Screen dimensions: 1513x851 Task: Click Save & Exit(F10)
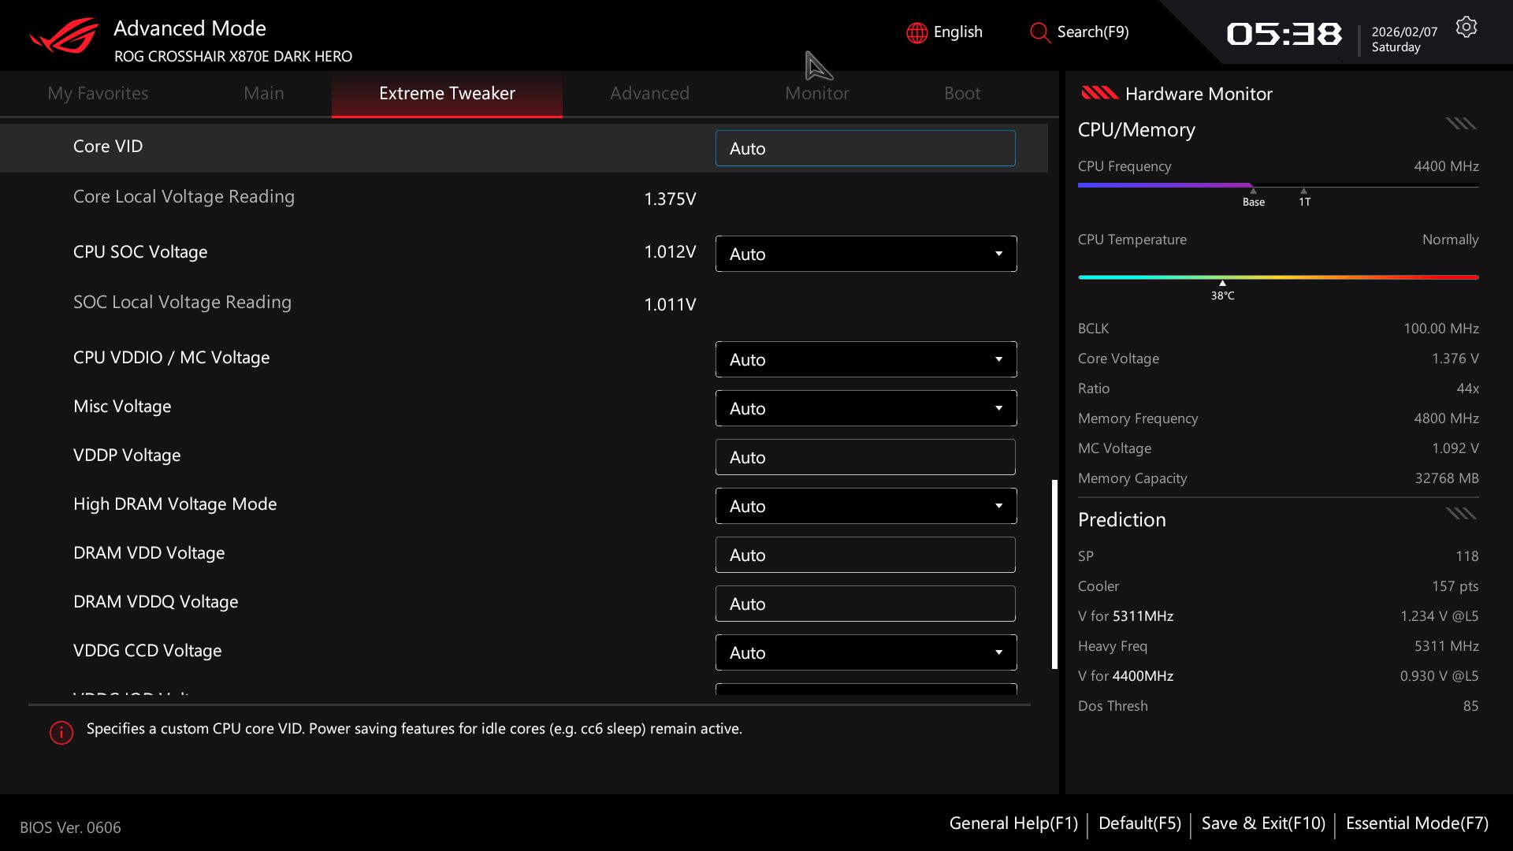coord(1262,823)
